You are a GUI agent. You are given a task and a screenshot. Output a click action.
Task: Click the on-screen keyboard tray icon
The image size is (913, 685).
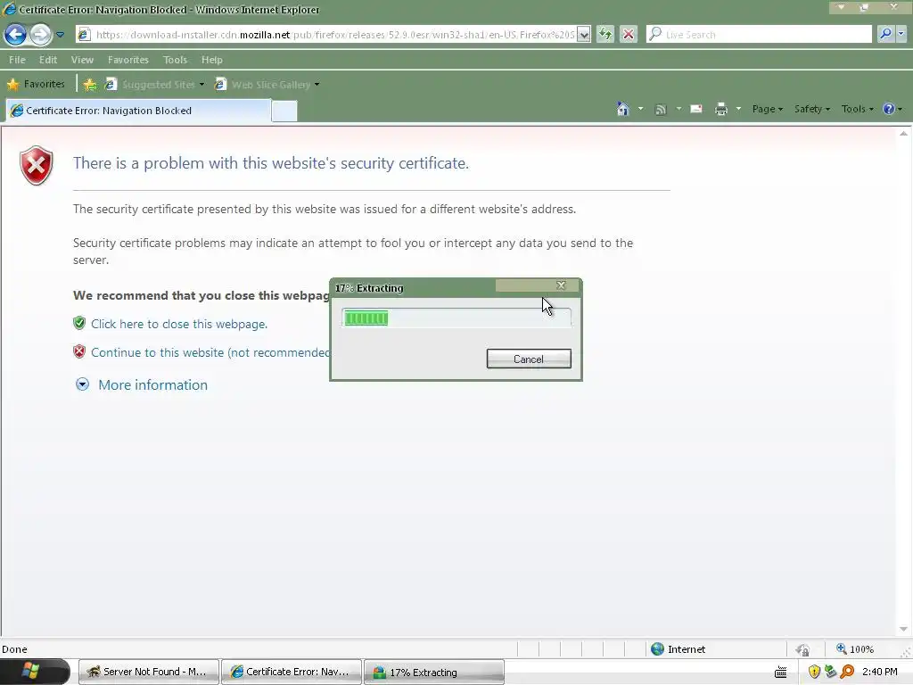(781, 673)
